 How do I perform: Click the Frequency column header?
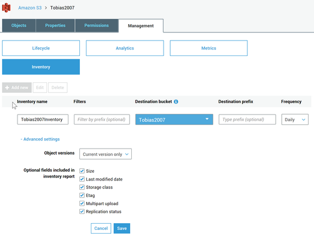[x=291, y=101]
